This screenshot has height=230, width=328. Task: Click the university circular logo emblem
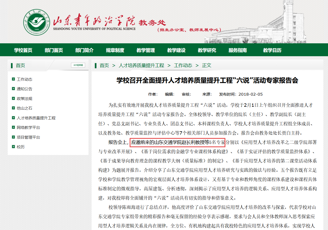click(x=36, y=23)
